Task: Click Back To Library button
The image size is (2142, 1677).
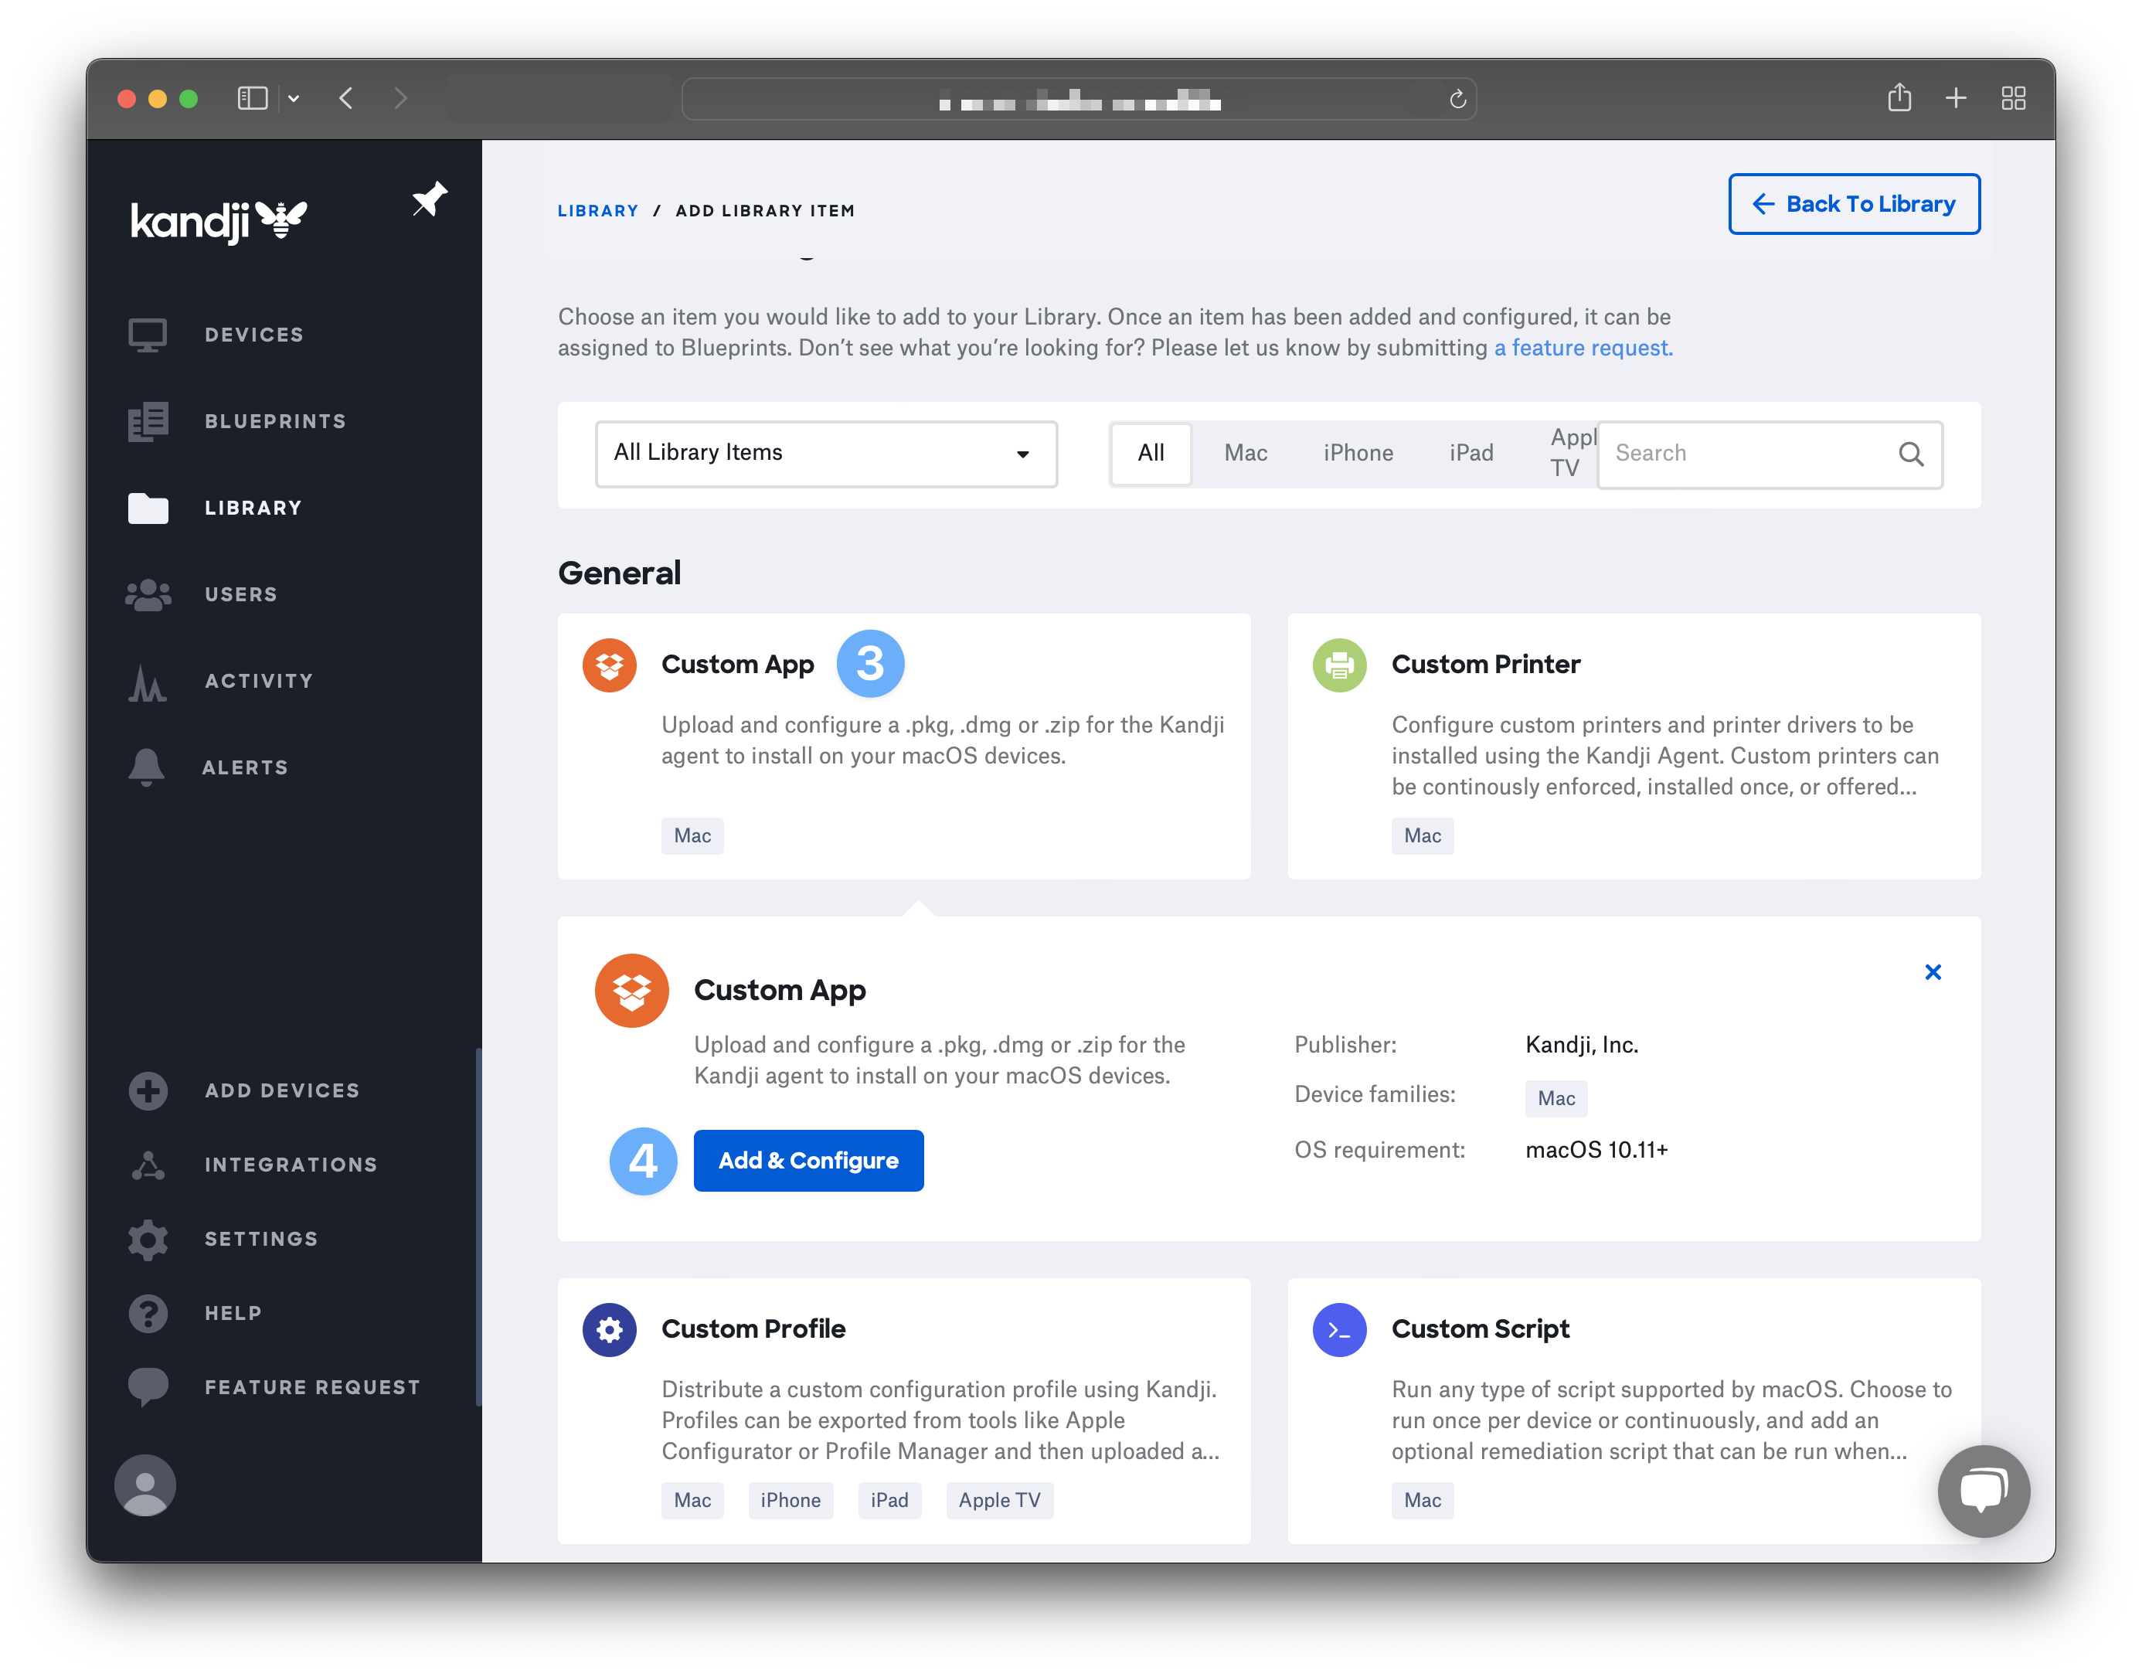Action: tap(1854, 204)
